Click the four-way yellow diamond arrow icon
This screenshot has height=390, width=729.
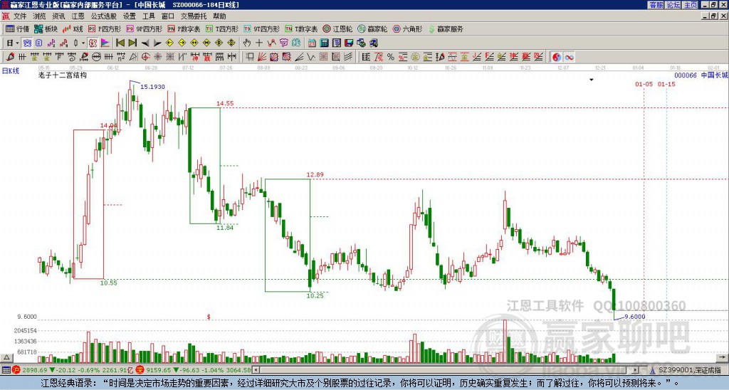pyautogui.click(x=231, y=43)
